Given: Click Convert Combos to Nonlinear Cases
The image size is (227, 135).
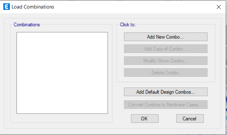Looking at the screenshot, I should (x=166, y=104).
